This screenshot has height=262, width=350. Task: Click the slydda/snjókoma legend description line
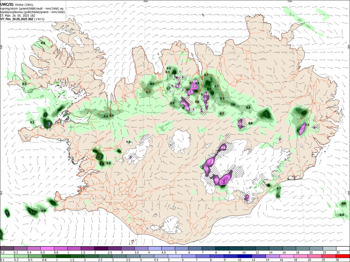click(33, 12)
